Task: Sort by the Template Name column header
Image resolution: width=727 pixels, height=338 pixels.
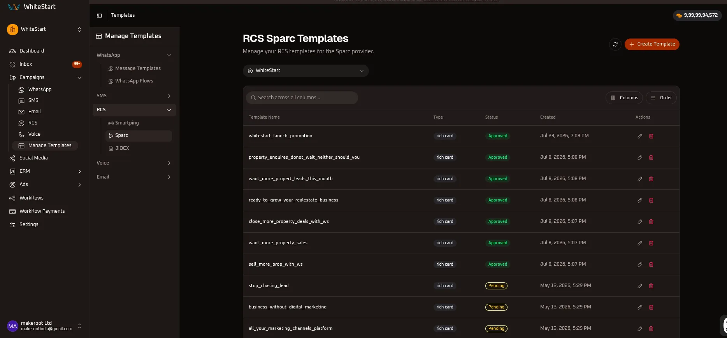Action: coord(264,117)
